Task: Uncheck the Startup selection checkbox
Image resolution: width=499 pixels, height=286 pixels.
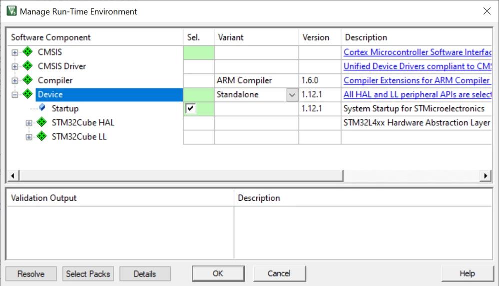Action: pos(190,108)
